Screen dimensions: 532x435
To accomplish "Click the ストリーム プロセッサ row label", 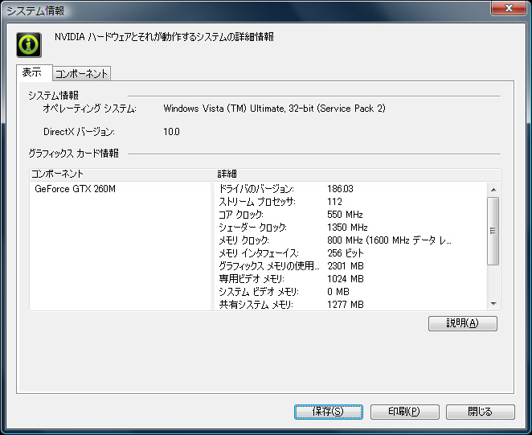I will 257,202.
